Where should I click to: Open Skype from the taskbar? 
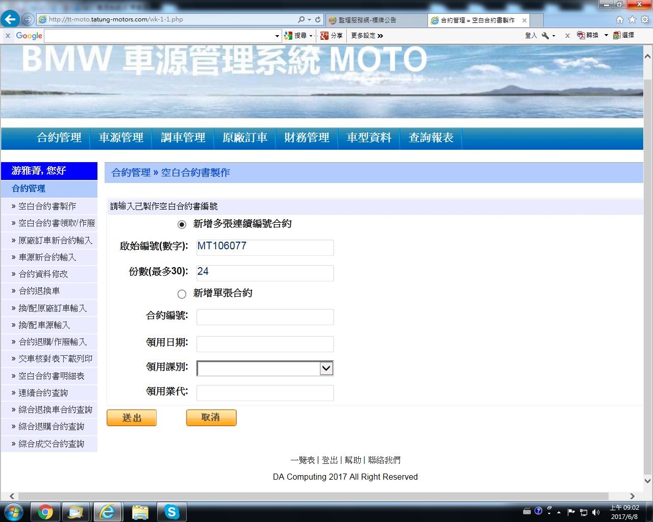[x=172, y=512]
